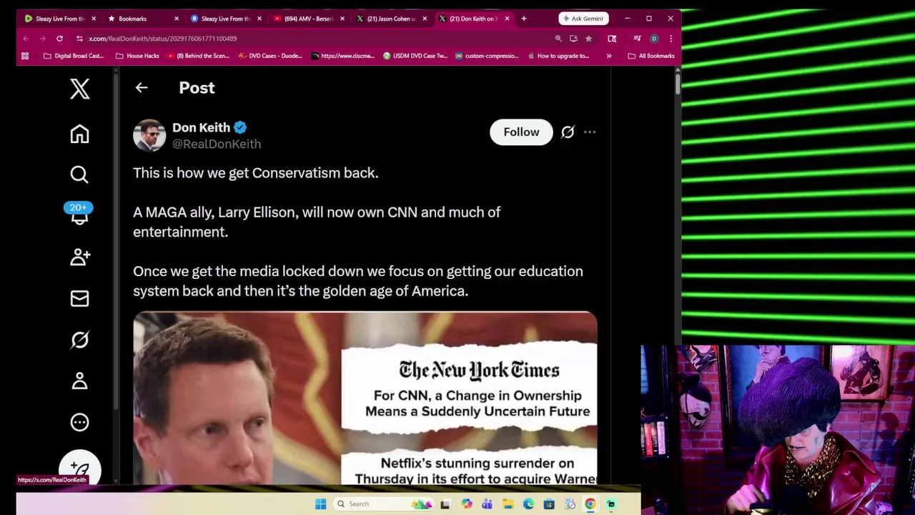915x515 pixels.
Task: Open the apps grid in bookmarks bar
Action: pos(25,56)
